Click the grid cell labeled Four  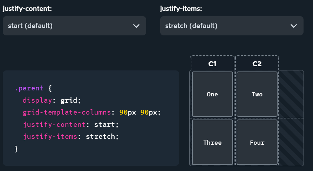[257, 143]
